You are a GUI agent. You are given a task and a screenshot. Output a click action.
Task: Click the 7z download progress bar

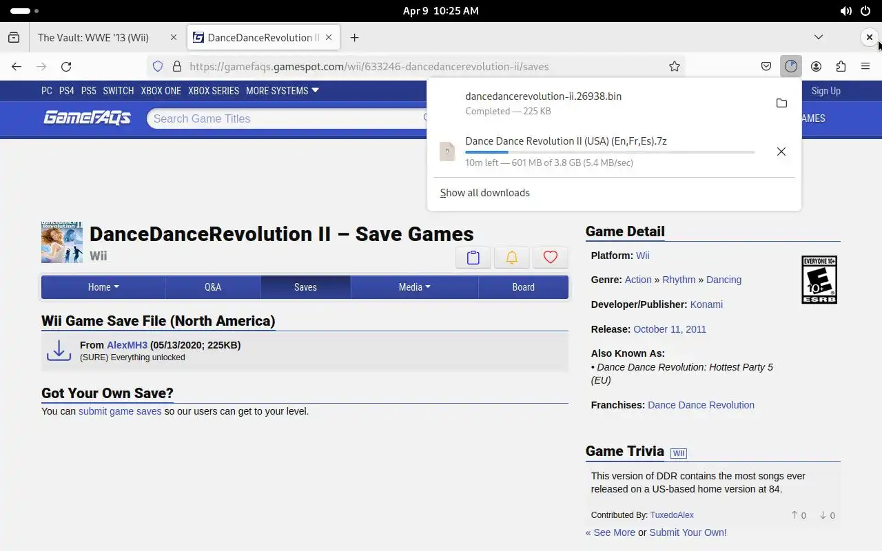click(x=610, y=152)
